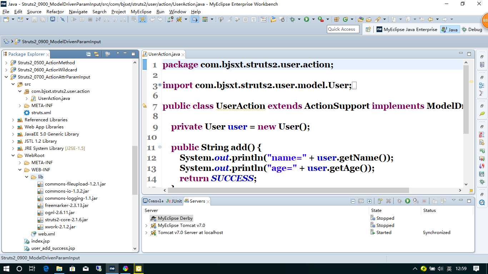Image resolution: width=488 pixels, height=274 pixels.
Task: Click the New Server icon in Servers view
Action: tap(380, 201)
